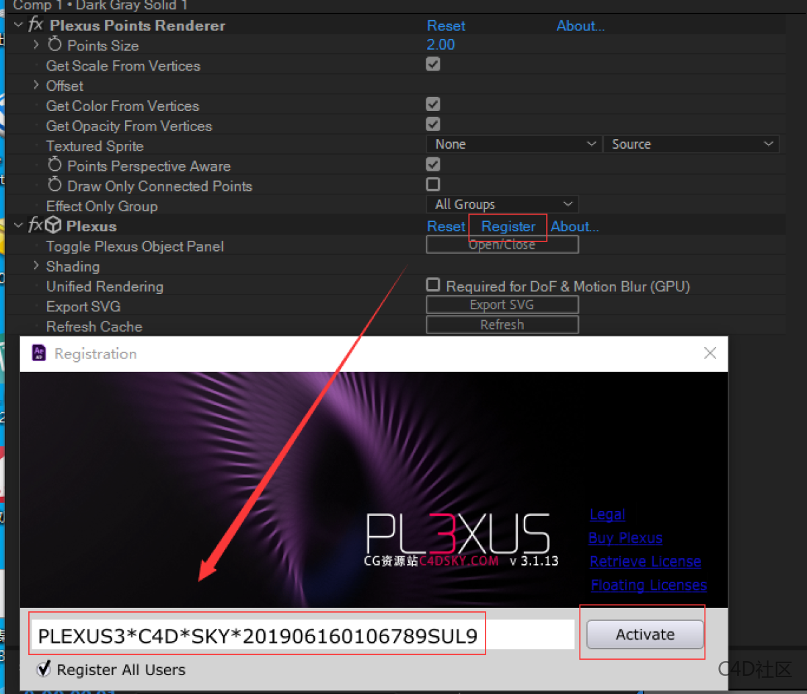
Task: Open the Source dropdown
Action: 691,143
